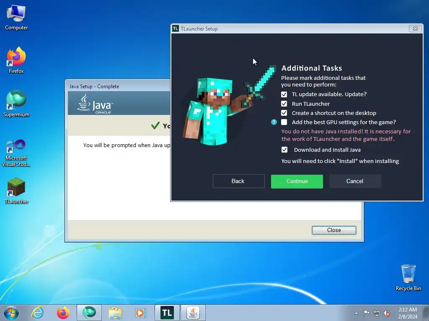429x321 pixels.
Task: Launch Internet Explorer from the taskbar
Action: click(37, 313)
